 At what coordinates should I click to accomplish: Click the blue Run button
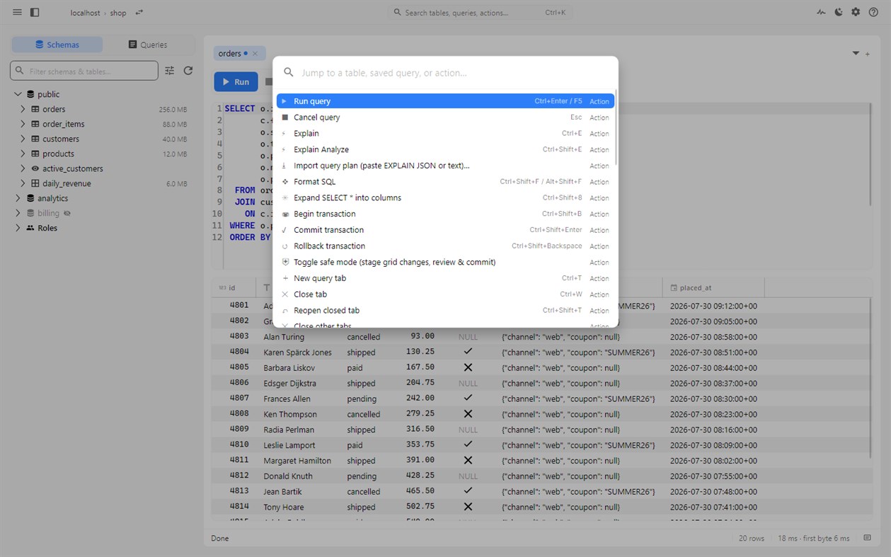pyautogui.click(x=236, y=82)
